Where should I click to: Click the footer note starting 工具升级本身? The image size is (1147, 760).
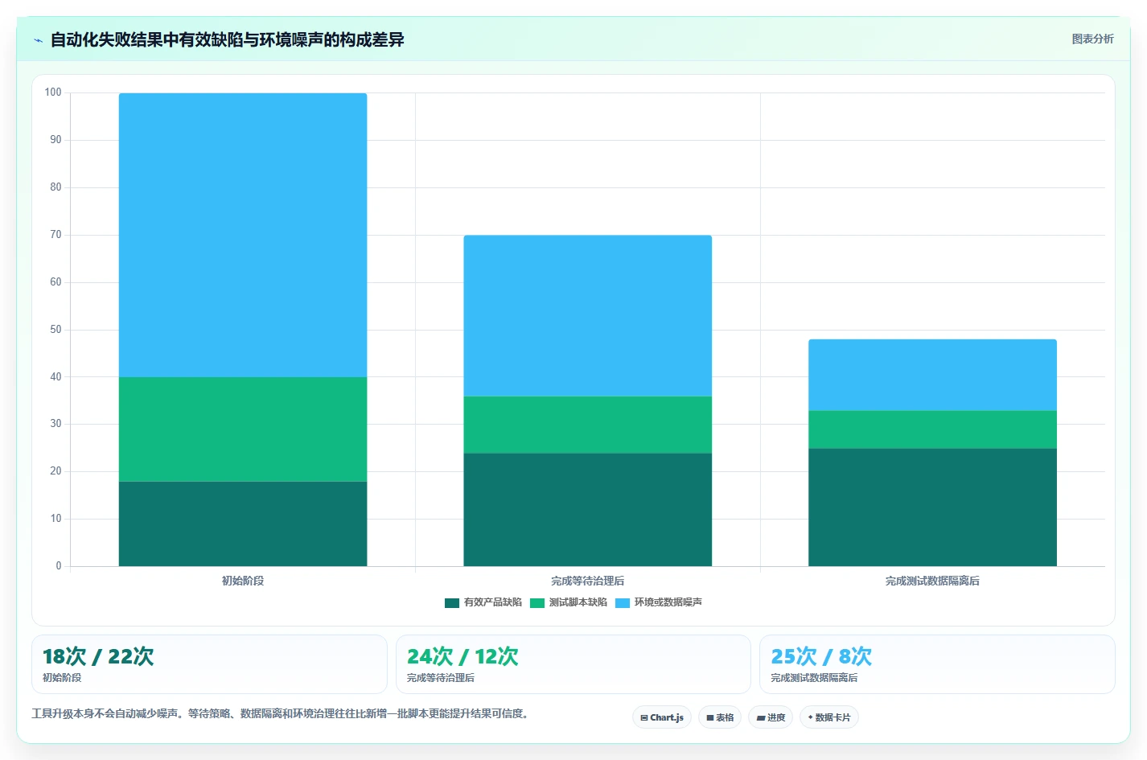(x=282, y=713)
